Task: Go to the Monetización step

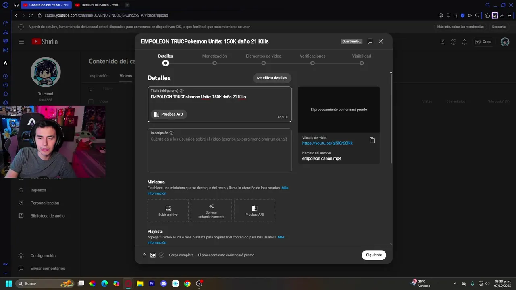Action: tap(214, 59)
